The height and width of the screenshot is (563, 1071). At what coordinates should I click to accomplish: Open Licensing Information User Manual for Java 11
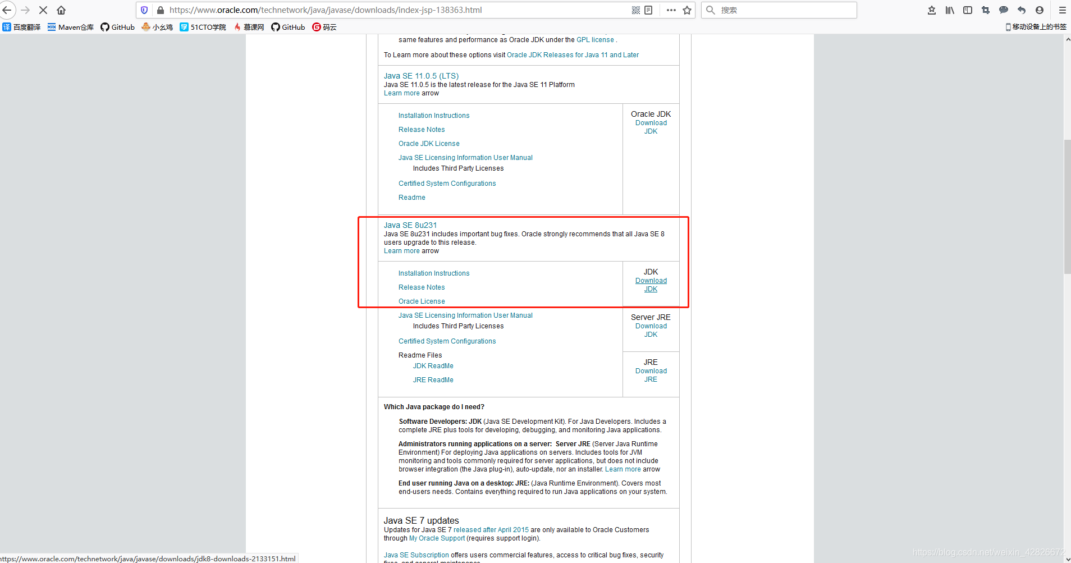tap(465, 158)
